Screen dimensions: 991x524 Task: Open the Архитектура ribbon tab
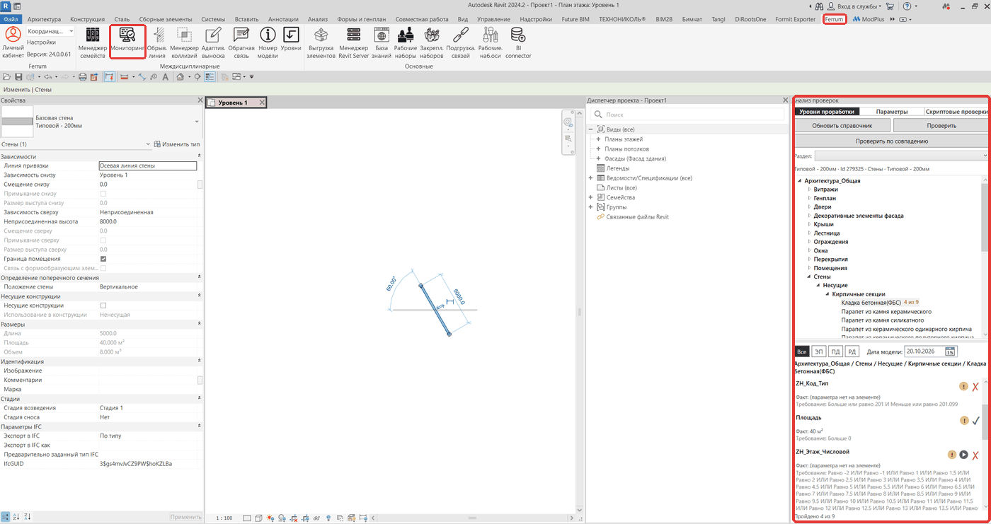[x=44, y=19]
